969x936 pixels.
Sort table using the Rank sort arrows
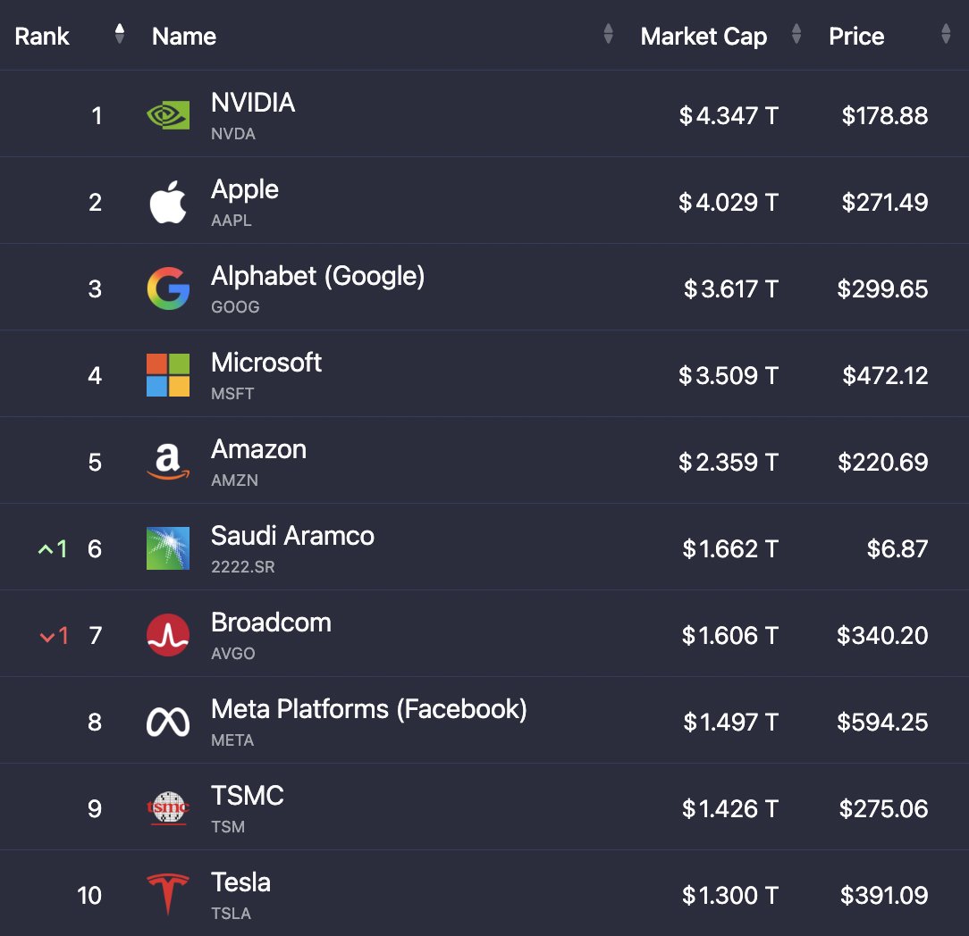(x=120, y=34)
